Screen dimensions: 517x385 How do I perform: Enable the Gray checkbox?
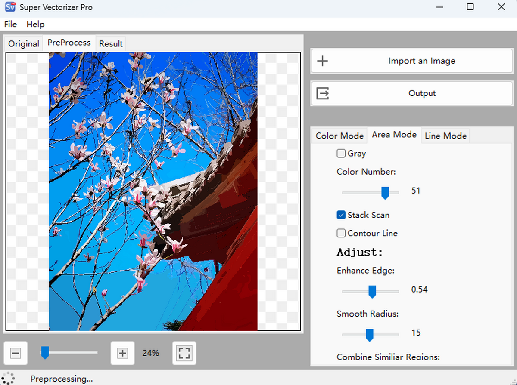pos(341,153)
